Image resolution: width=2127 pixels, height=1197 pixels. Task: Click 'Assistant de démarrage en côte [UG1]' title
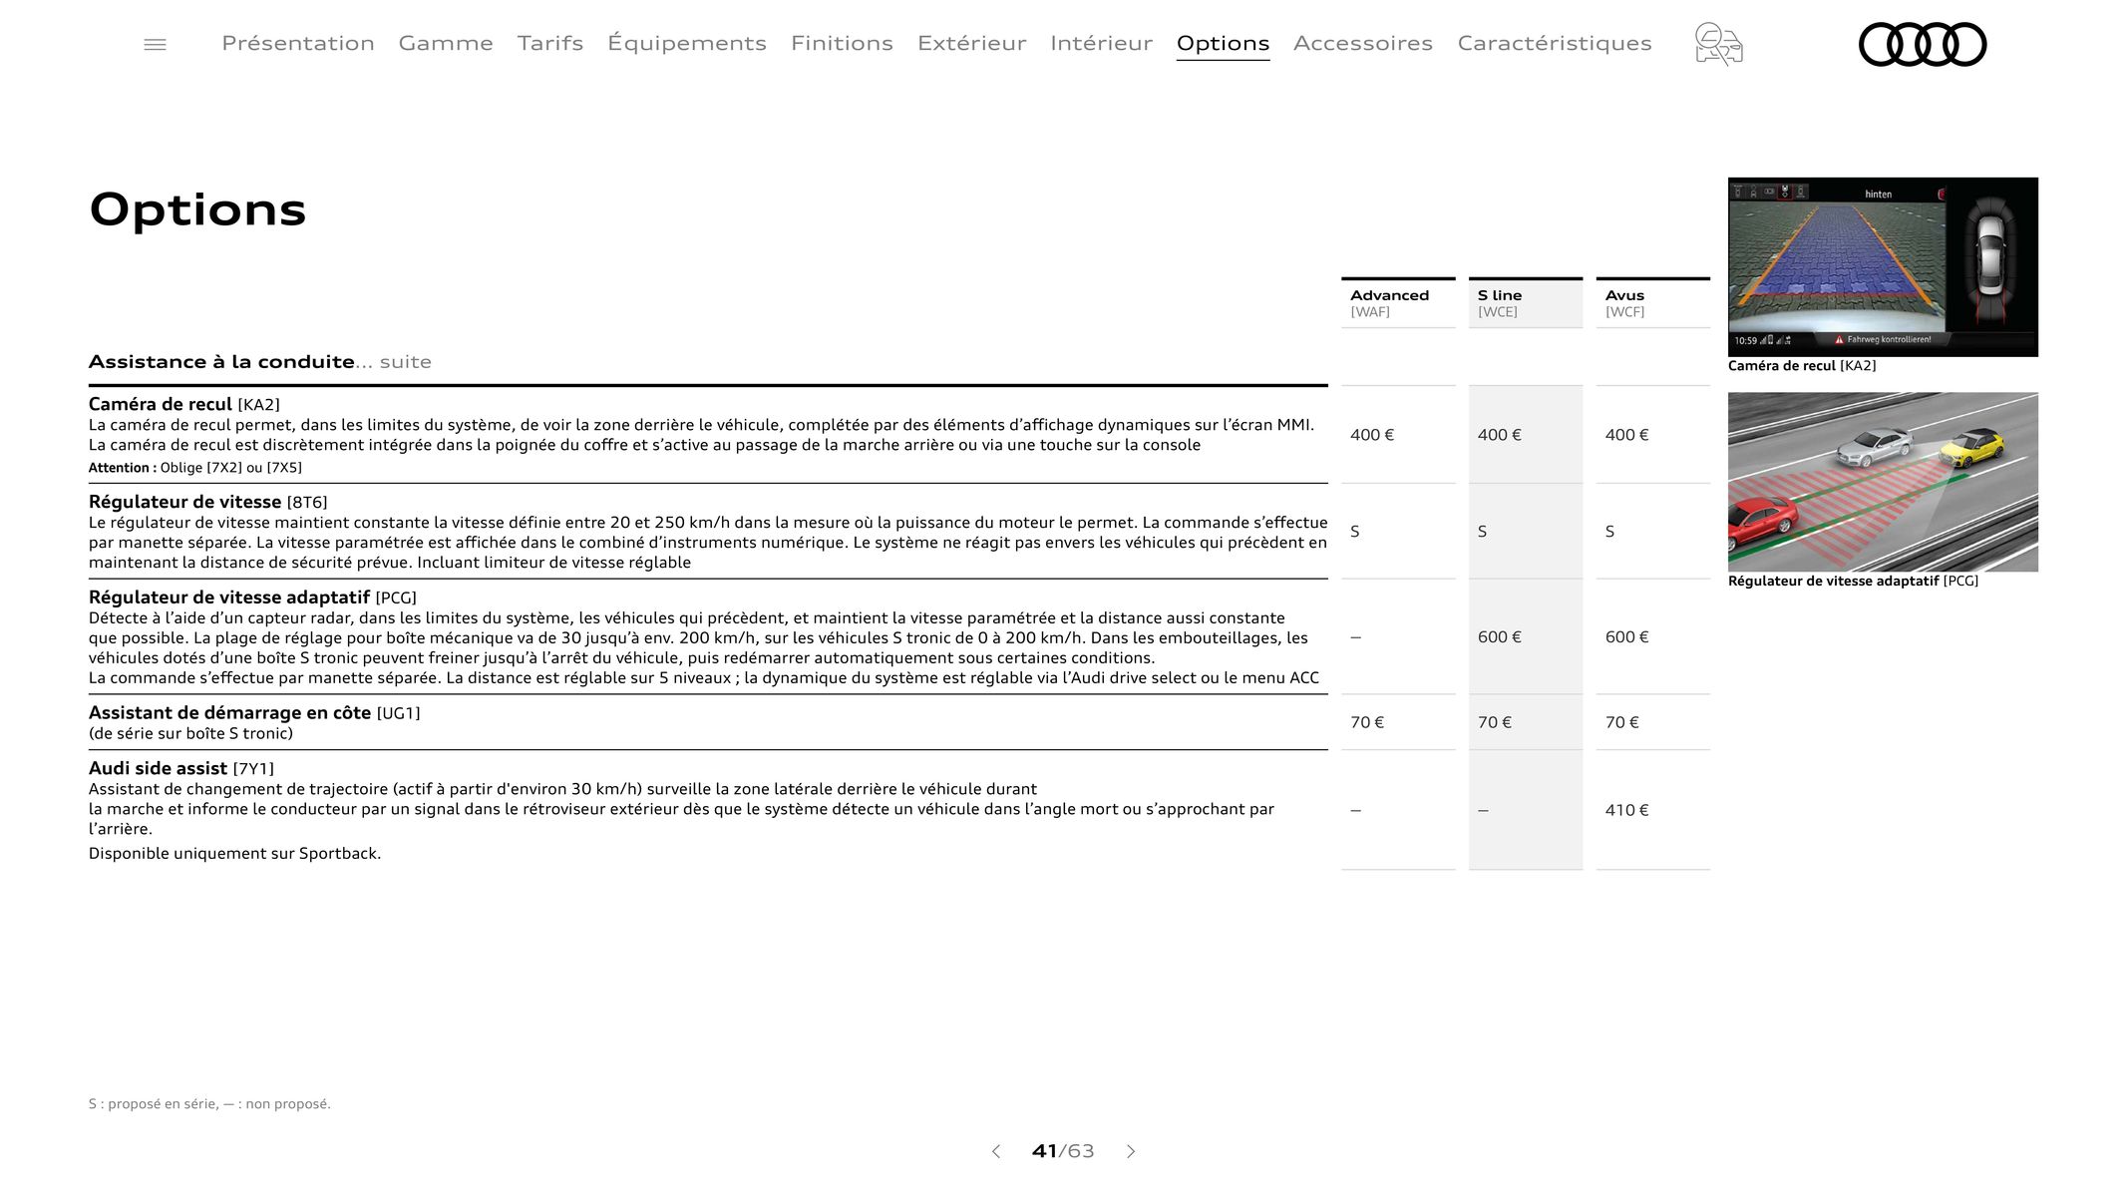tap(254, 713)
